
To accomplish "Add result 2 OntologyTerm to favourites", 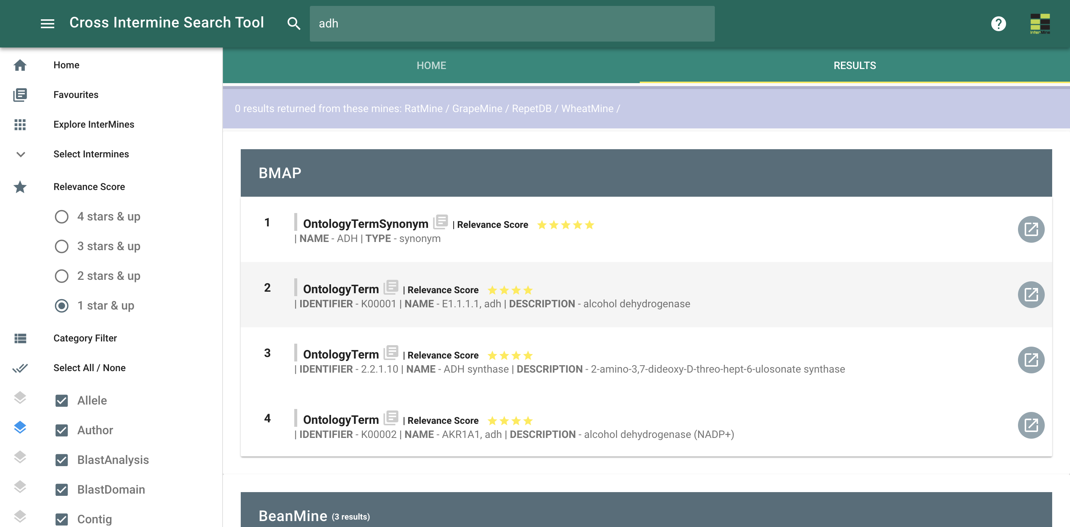I will [x=391, y=286].
